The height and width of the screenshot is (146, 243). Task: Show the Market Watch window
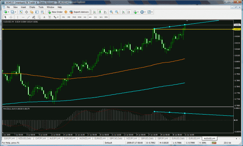tap(21, 12)
